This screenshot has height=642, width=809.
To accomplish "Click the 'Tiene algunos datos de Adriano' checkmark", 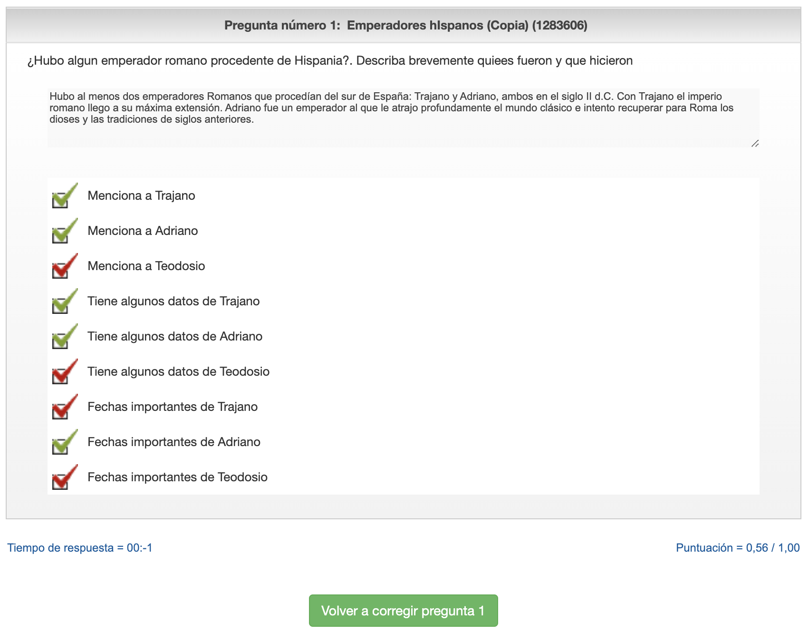I will [x=64, y=337].
